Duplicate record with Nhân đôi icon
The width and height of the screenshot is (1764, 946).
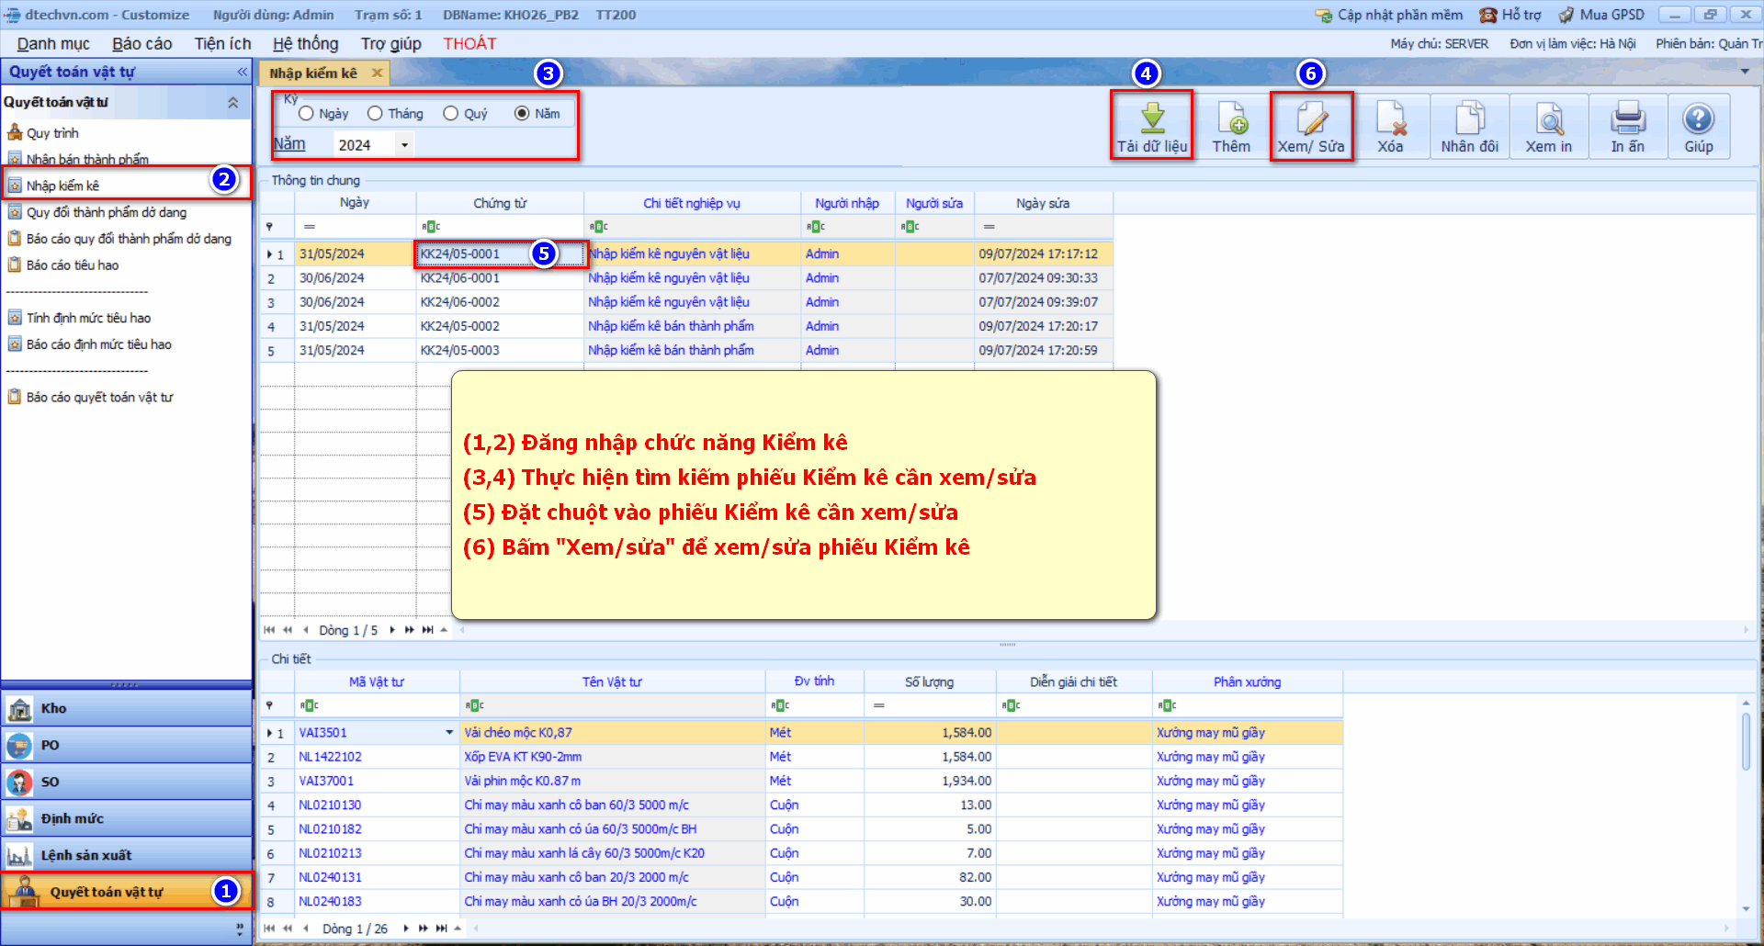(x=1469, y=118)
